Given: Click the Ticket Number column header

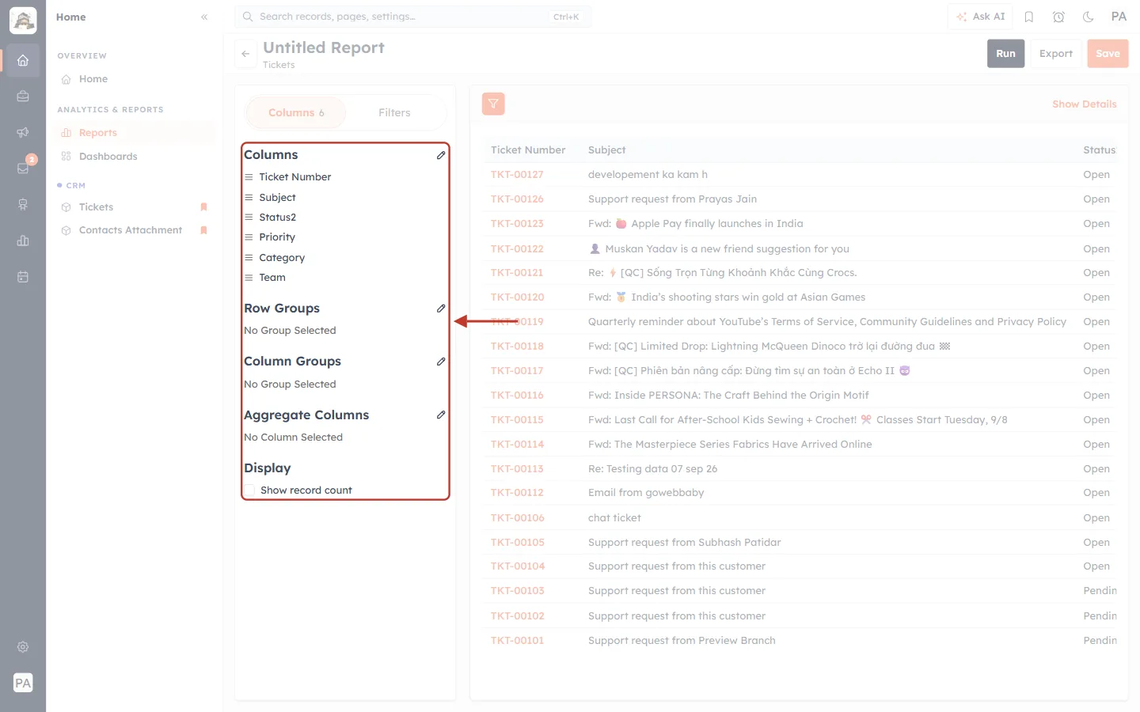Looking at the screenshot, I should (528, 150).
